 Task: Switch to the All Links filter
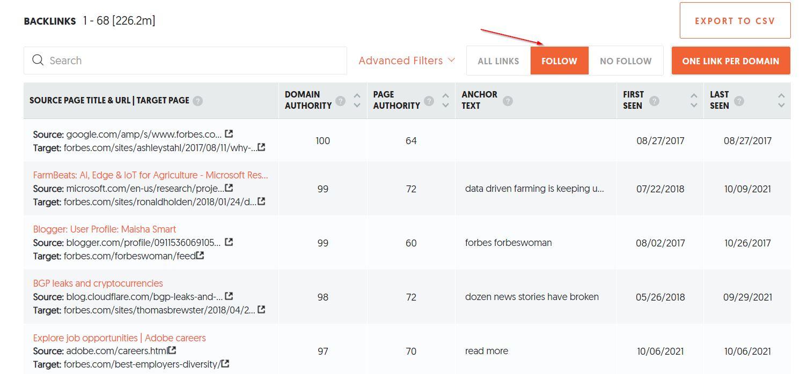tap(498, 61)
